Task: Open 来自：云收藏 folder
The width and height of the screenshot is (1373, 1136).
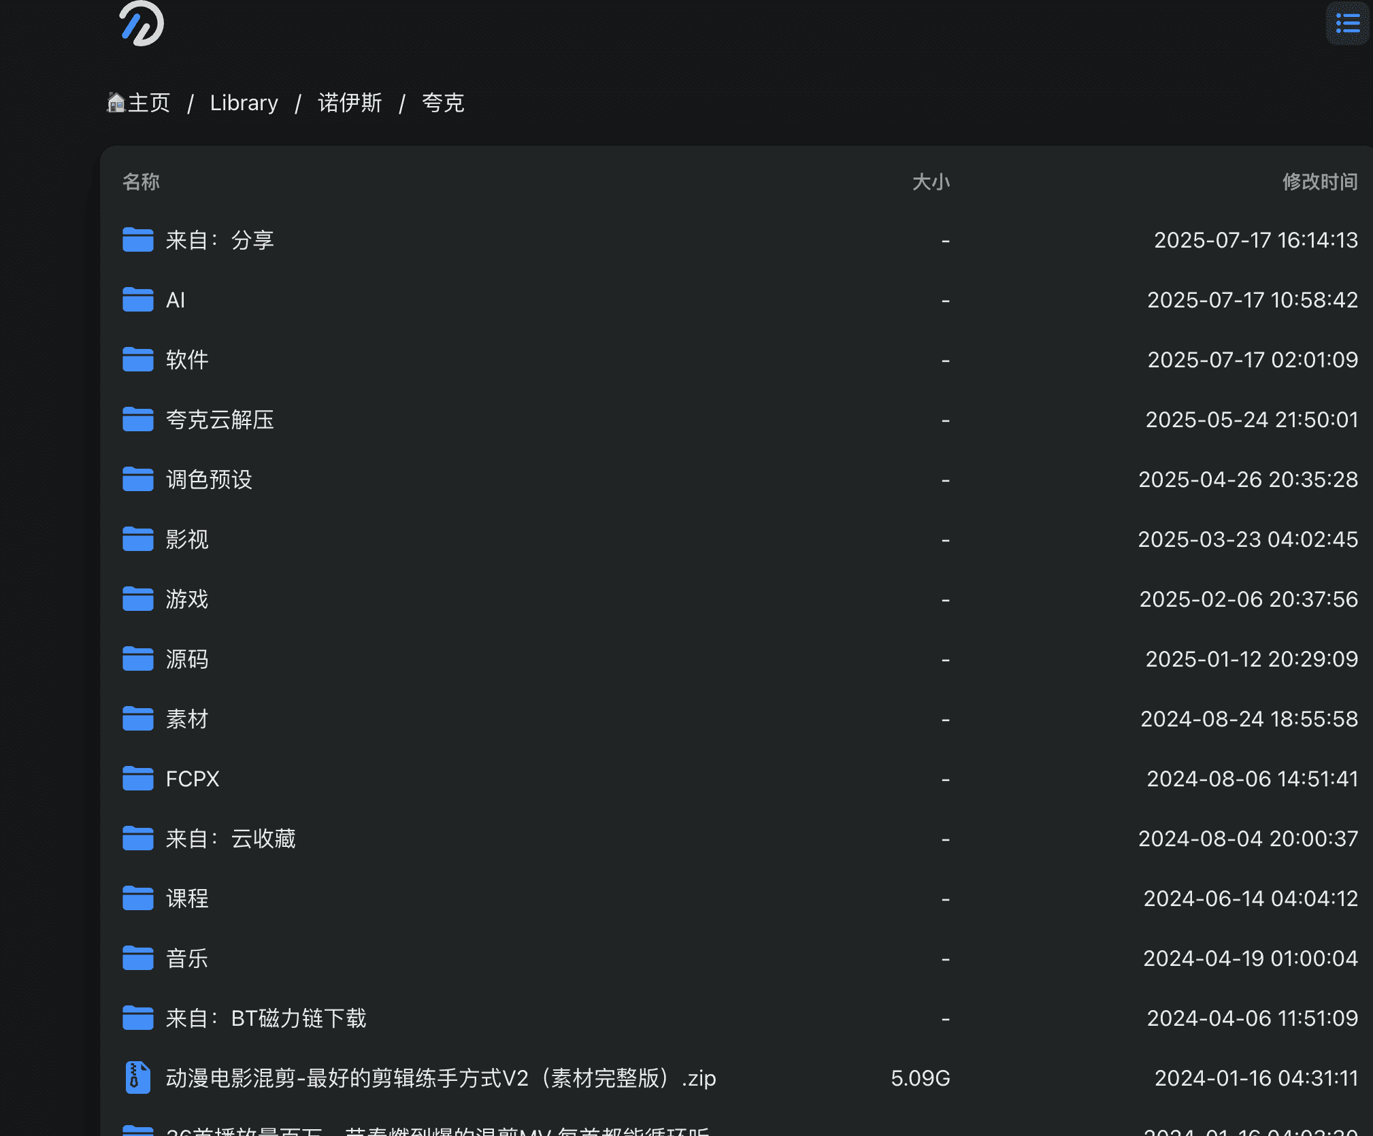Action: (x=230, y=839)
